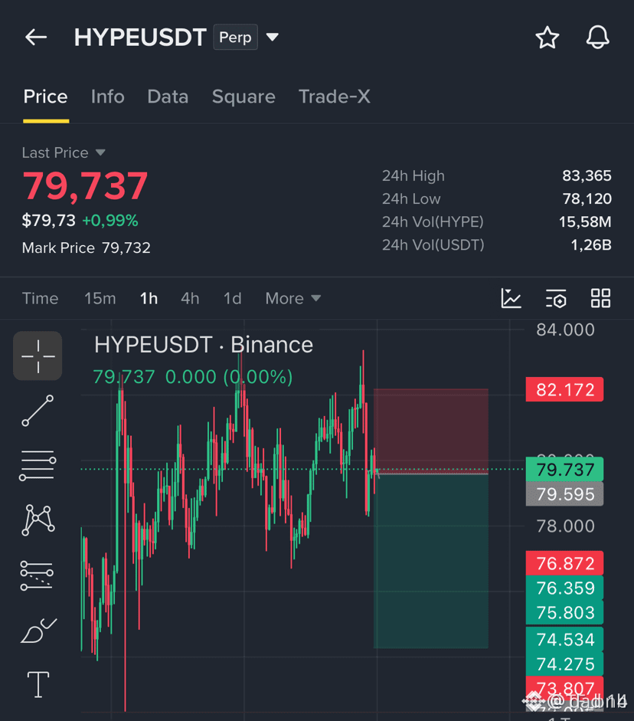Screen dimensions: 634x721
Task: Select the text annotation T tool
Action: pos(38,685)
